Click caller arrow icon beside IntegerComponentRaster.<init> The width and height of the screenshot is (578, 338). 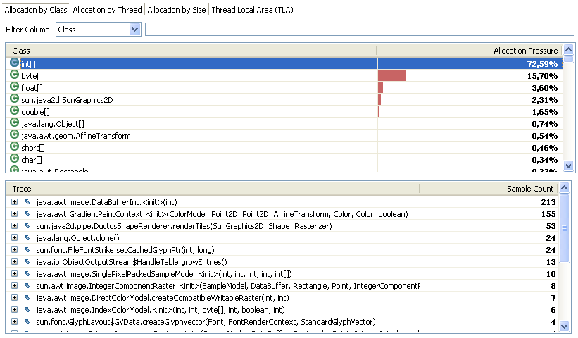[27, 286]
